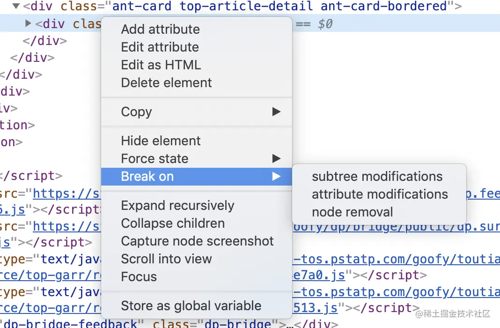Select Hide element menu item
This screenshot has height=328, width=500.
pyautogui.click(x=197, y=141)
